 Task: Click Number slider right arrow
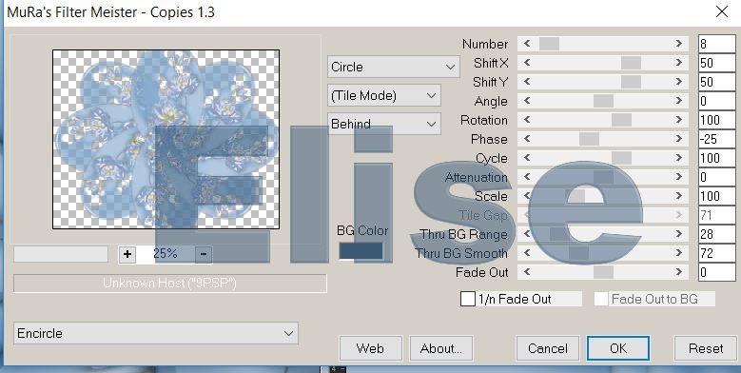tap(679, 44)
